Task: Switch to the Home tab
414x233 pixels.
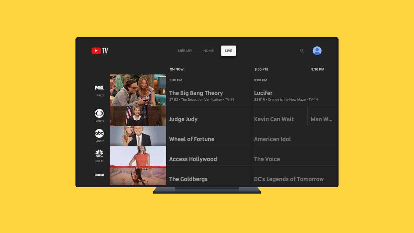Action: tap(209, 51)
